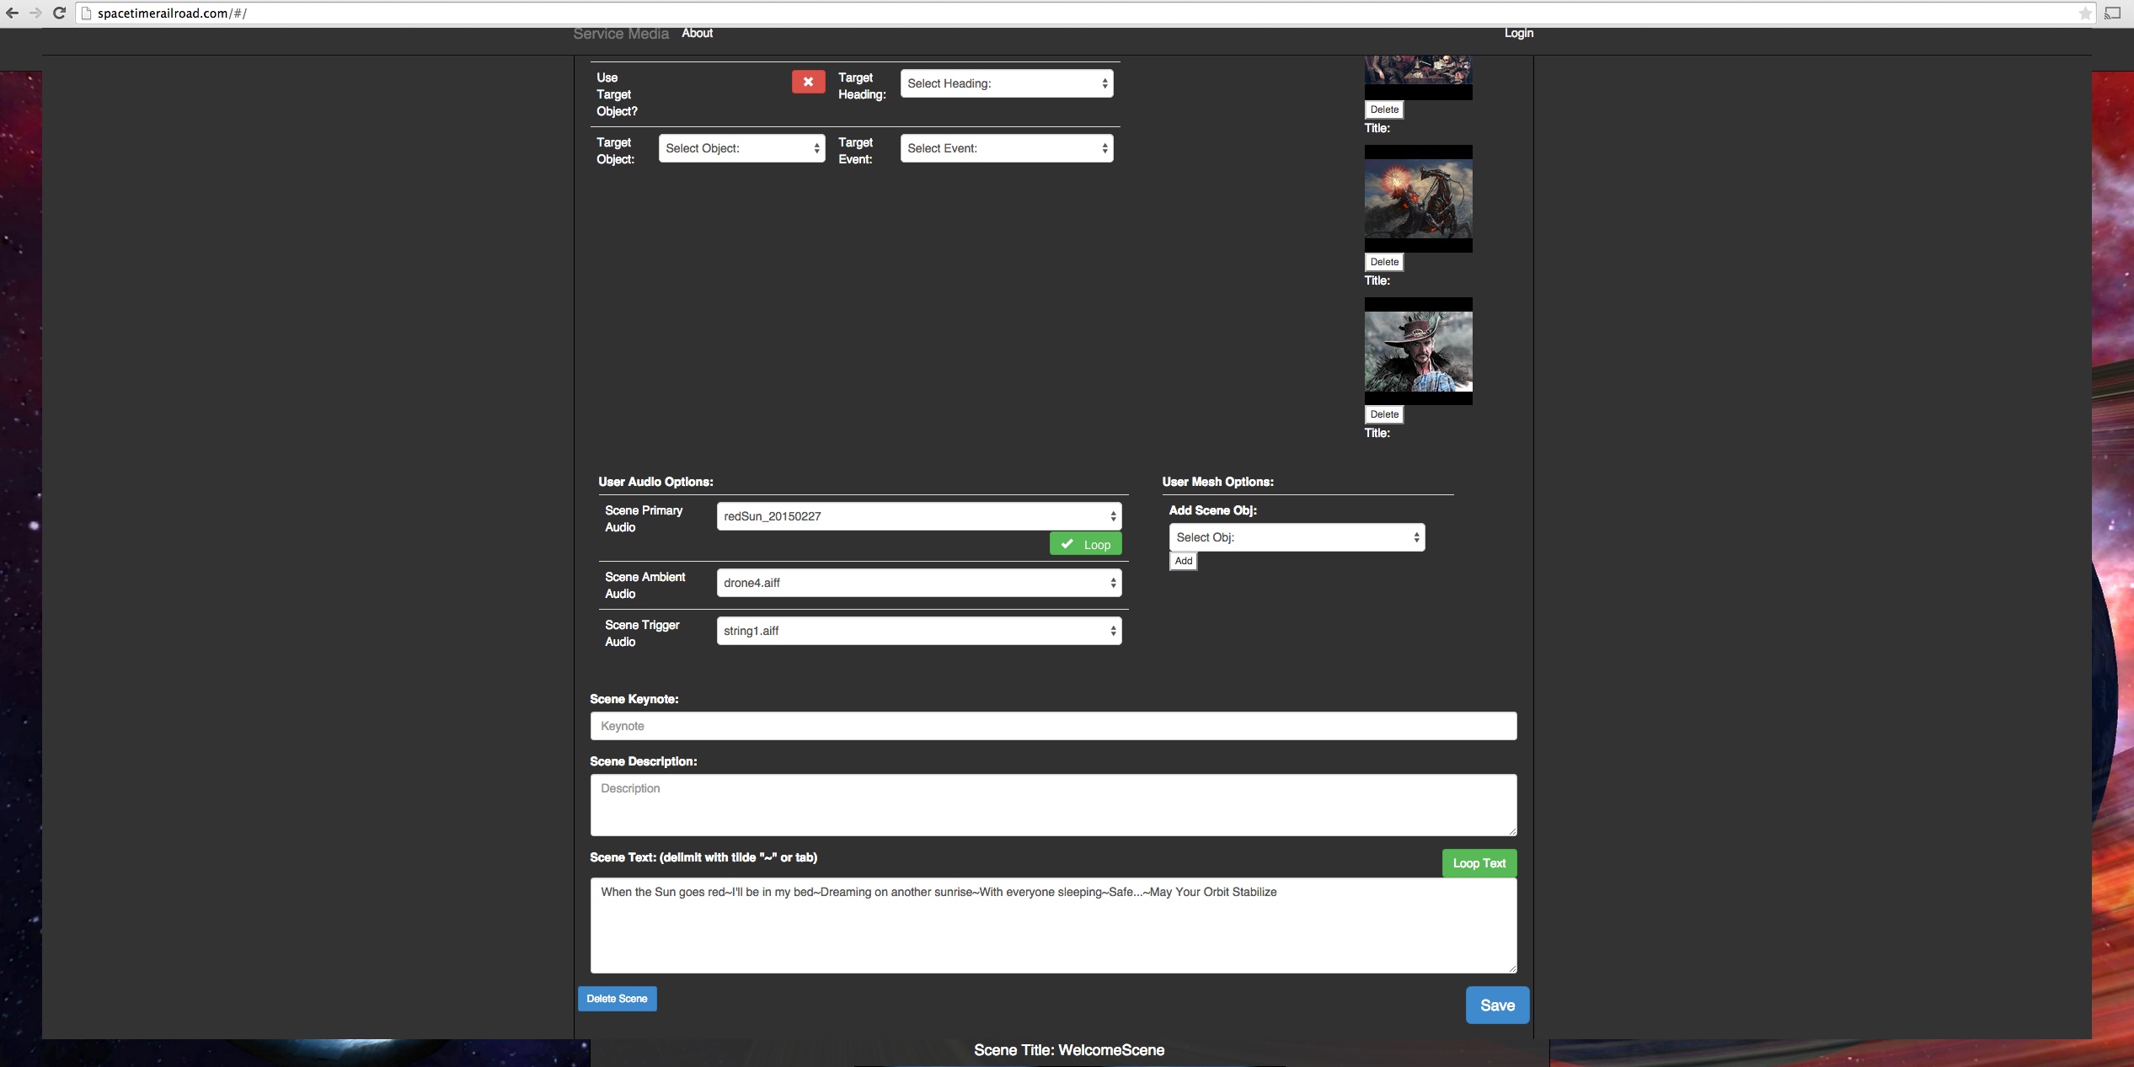Click the red X target object toggle
Screen dimensions: 2134x1067
[808, 82]
